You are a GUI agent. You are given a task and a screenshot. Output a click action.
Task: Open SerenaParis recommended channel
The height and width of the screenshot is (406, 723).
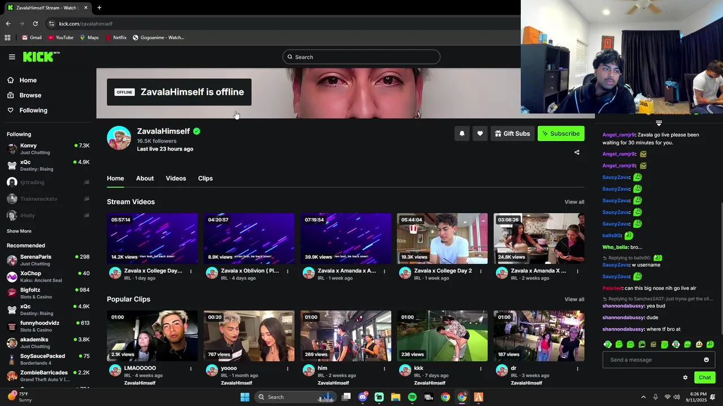click(48, 260)
